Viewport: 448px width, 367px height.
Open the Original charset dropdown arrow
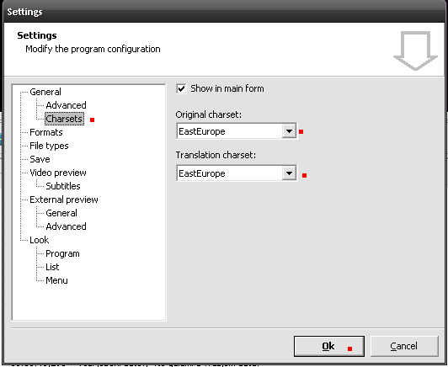(x=289, y=131)
